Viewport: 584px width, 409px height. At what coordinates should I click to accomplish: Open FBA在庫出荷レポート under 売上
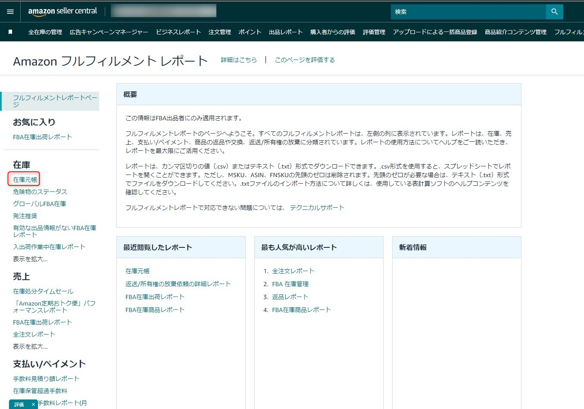click(x=42, y=322)
